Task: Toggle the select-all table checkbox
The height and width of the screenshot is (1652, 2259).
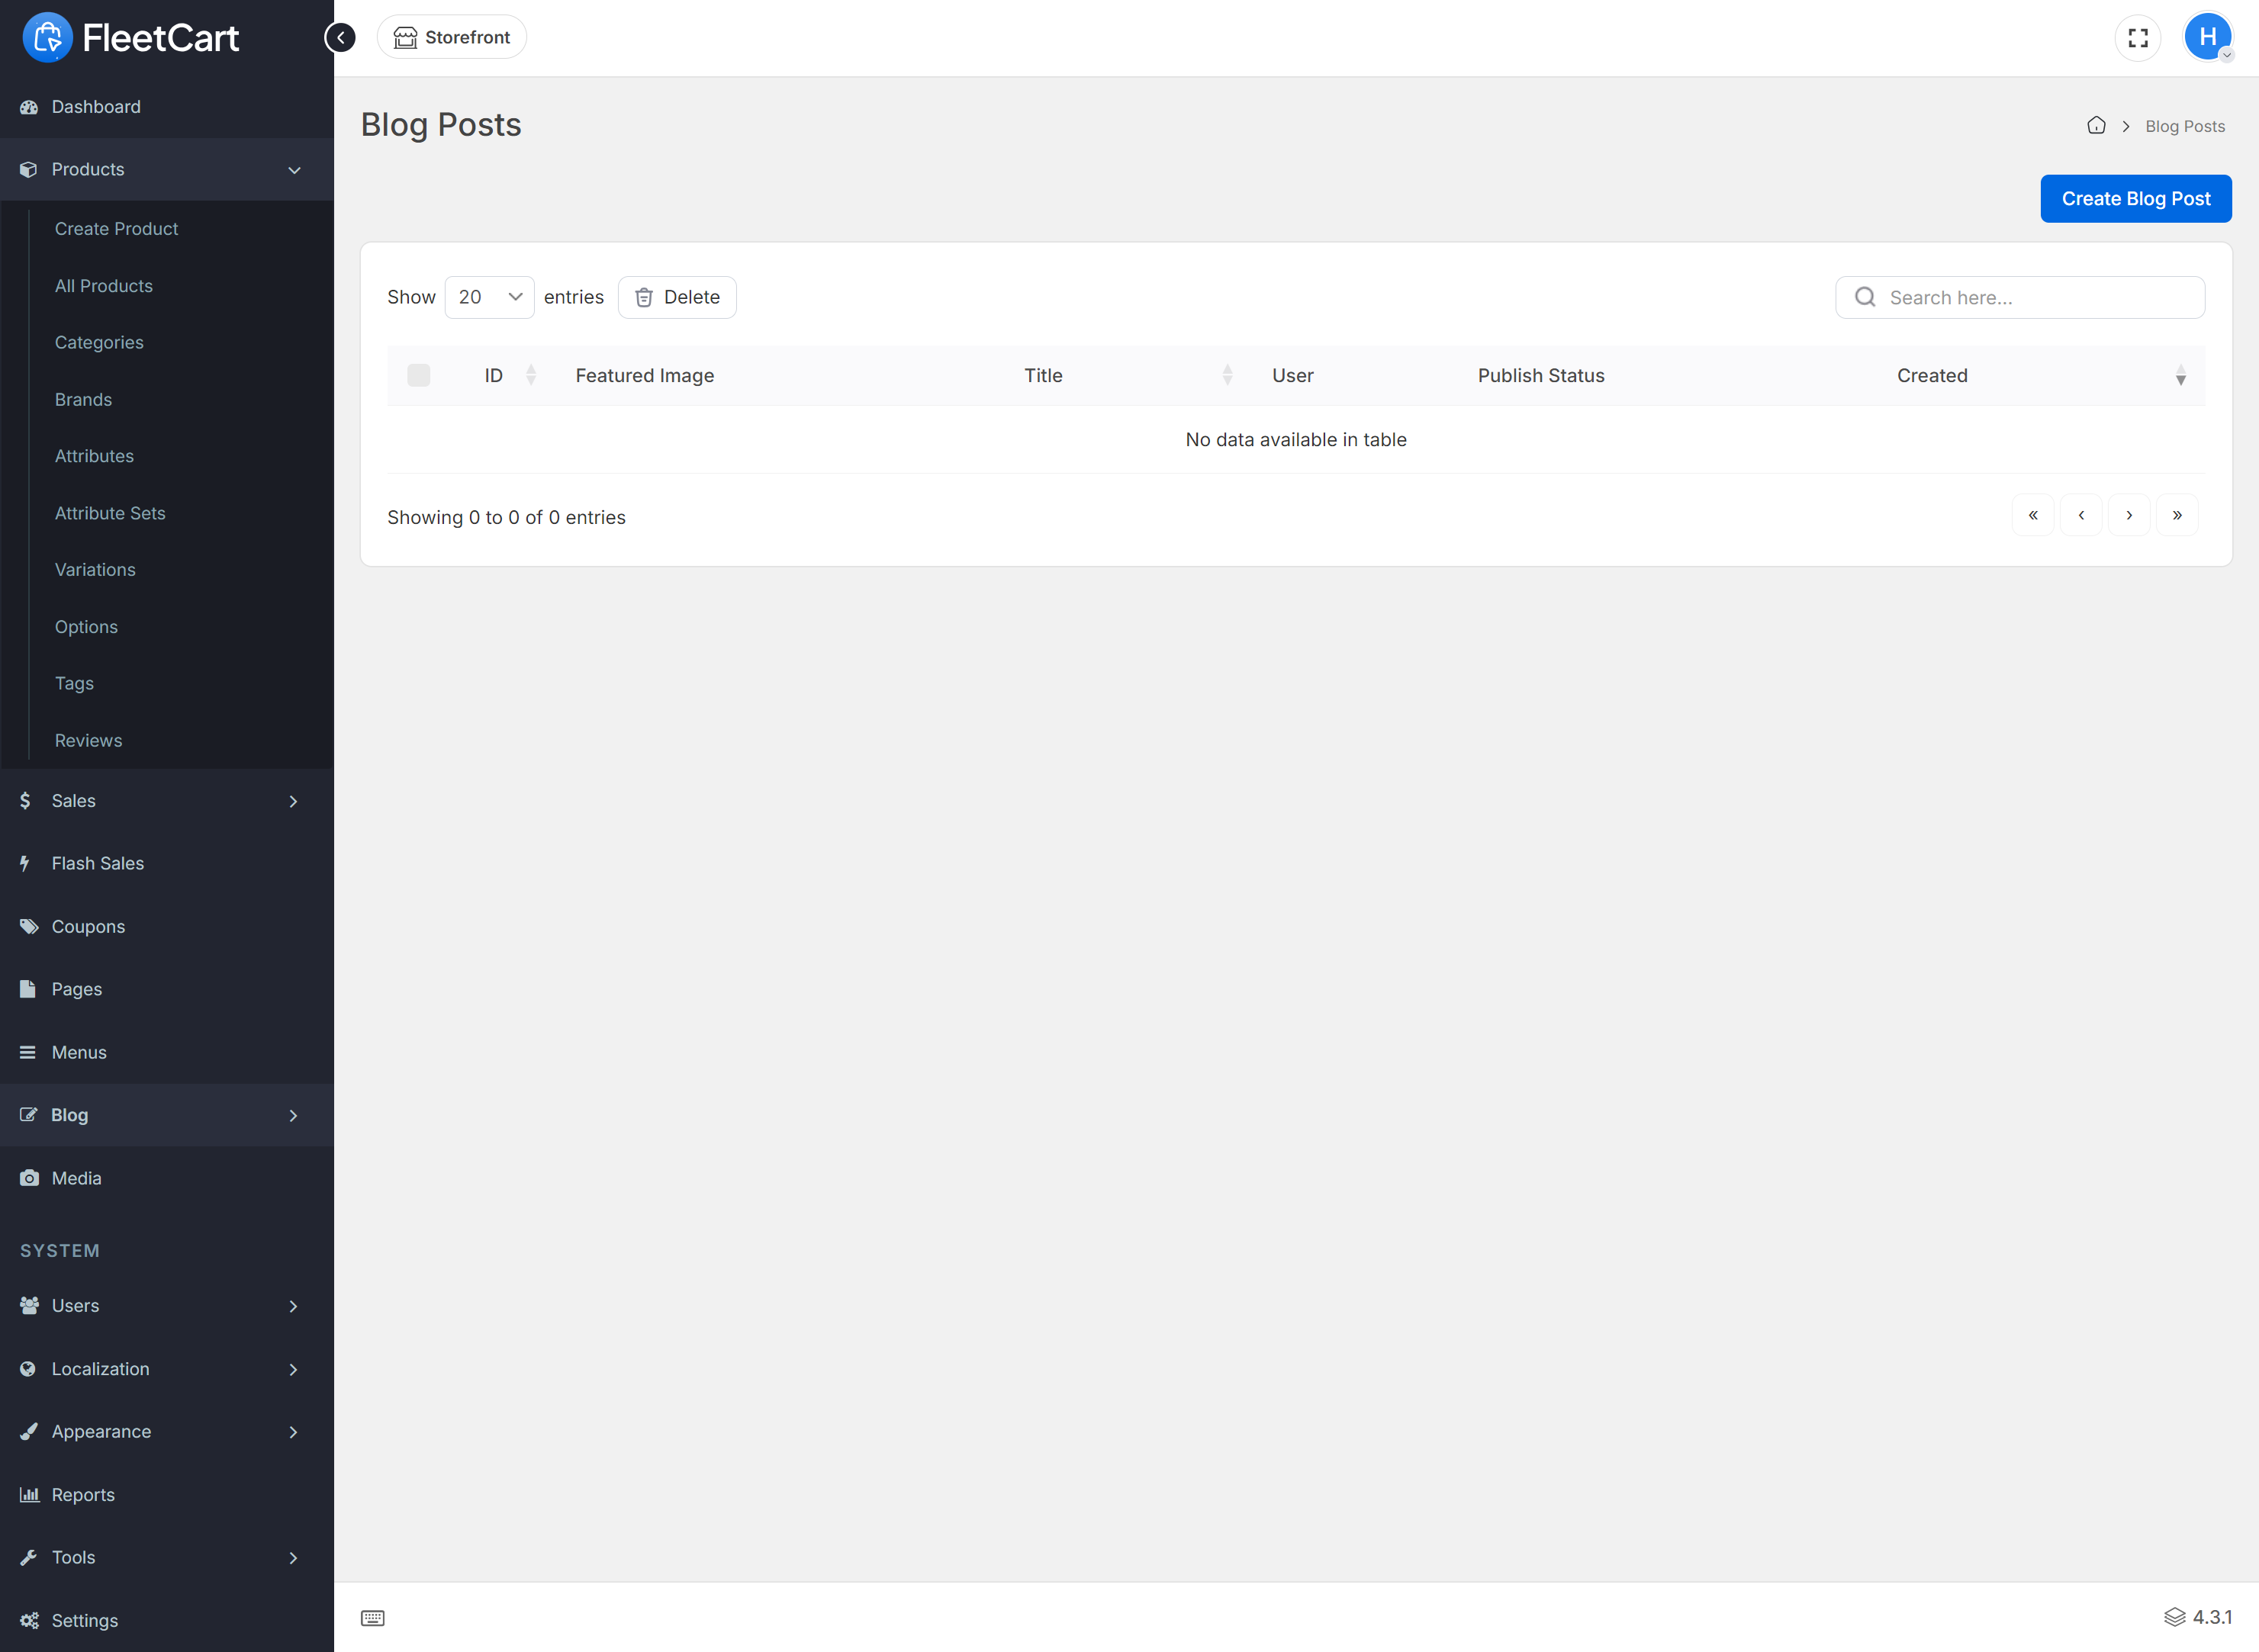Action: coord(418,376)
